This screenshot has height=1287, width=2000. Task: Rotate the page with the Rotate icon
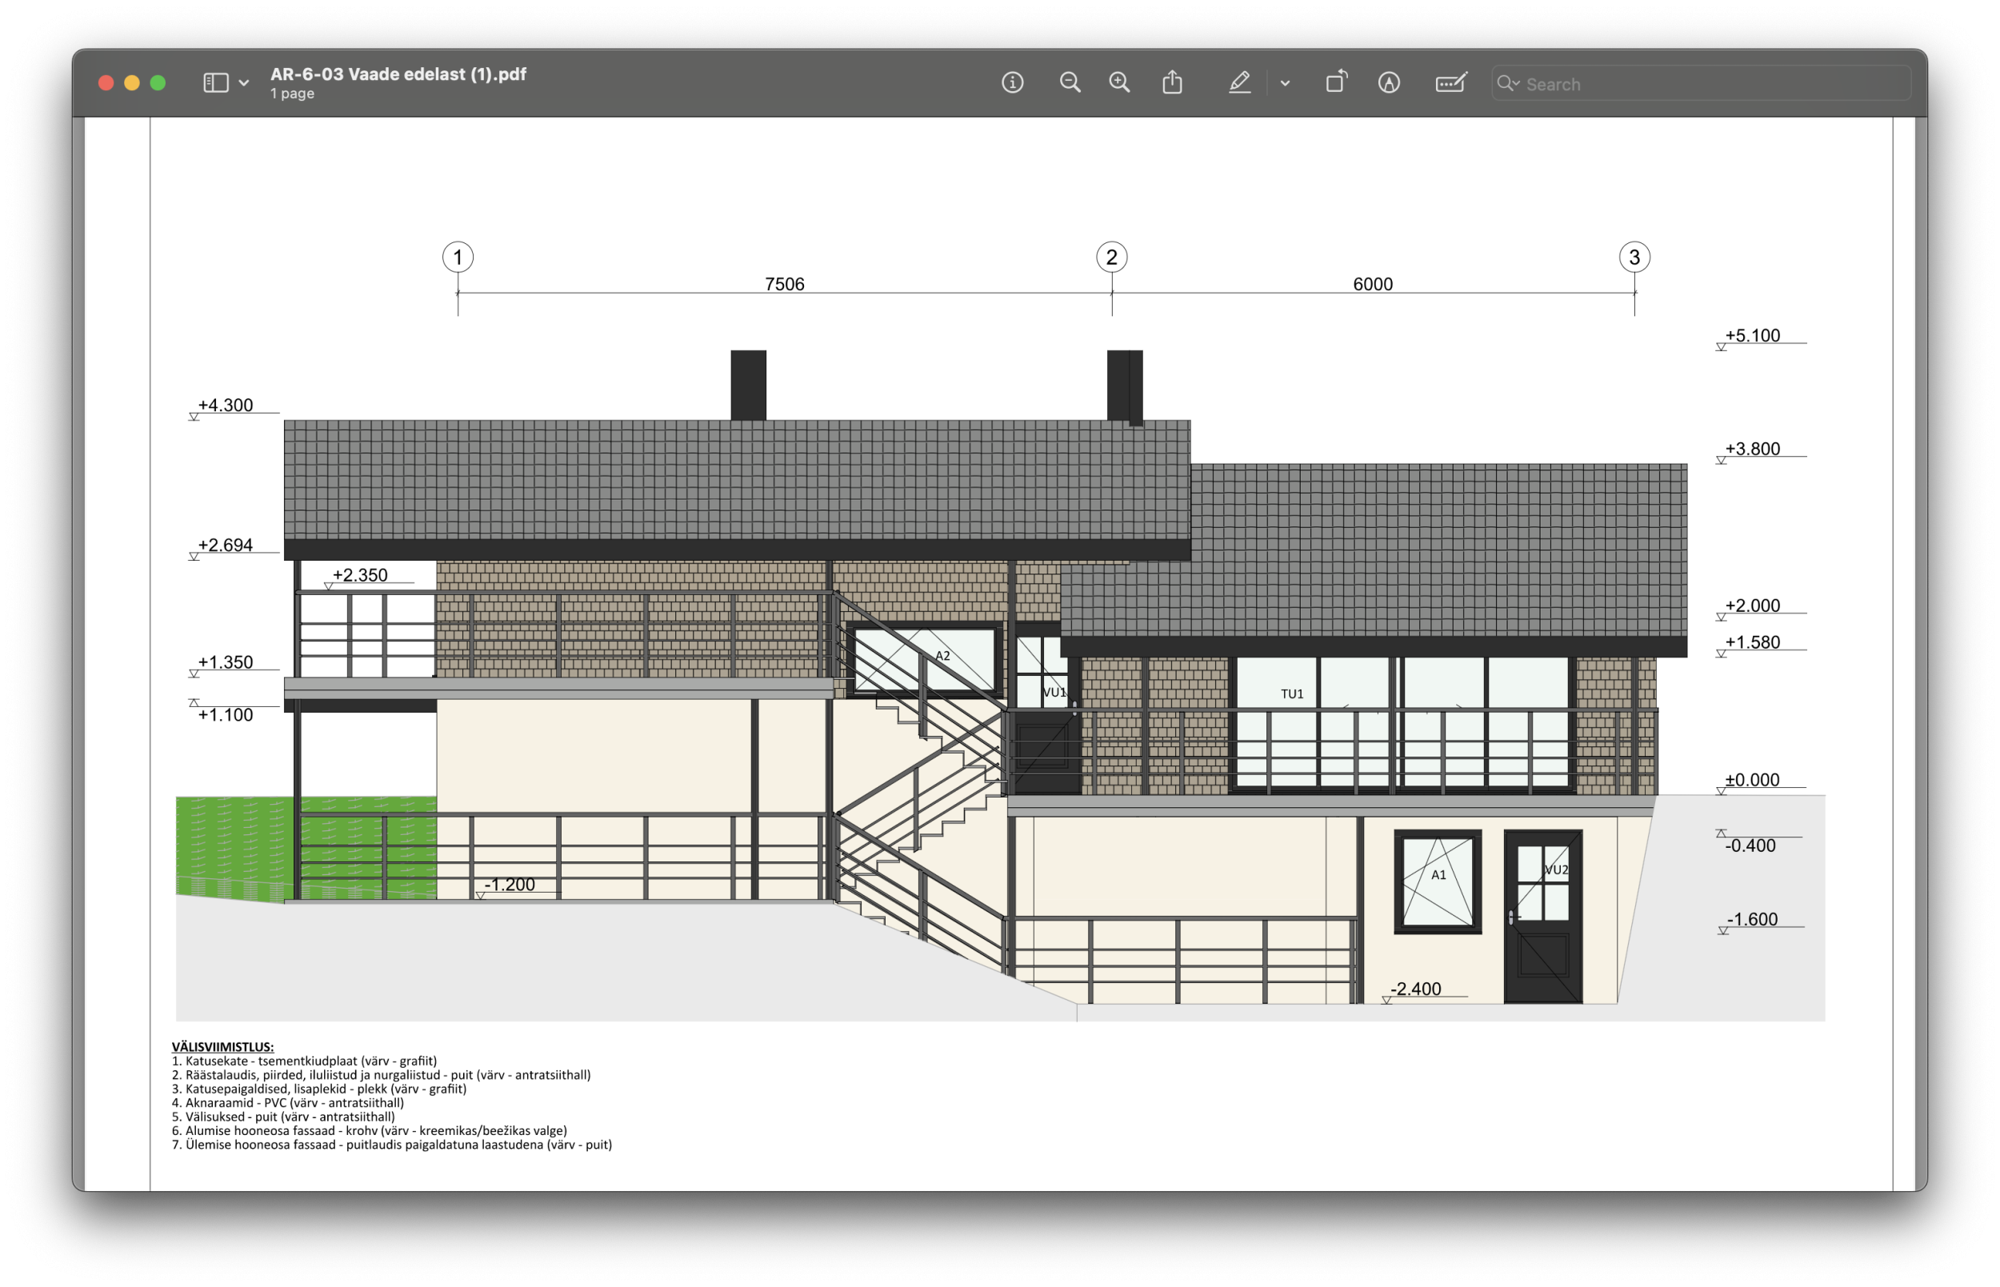tap(1335, 82)
